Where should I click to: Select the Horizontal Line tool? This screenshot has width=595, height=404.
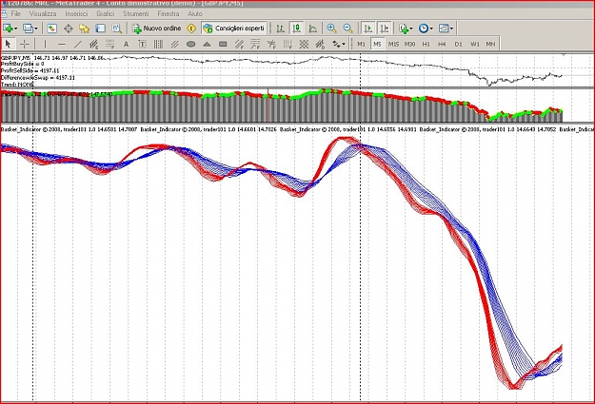click(61, 45)
